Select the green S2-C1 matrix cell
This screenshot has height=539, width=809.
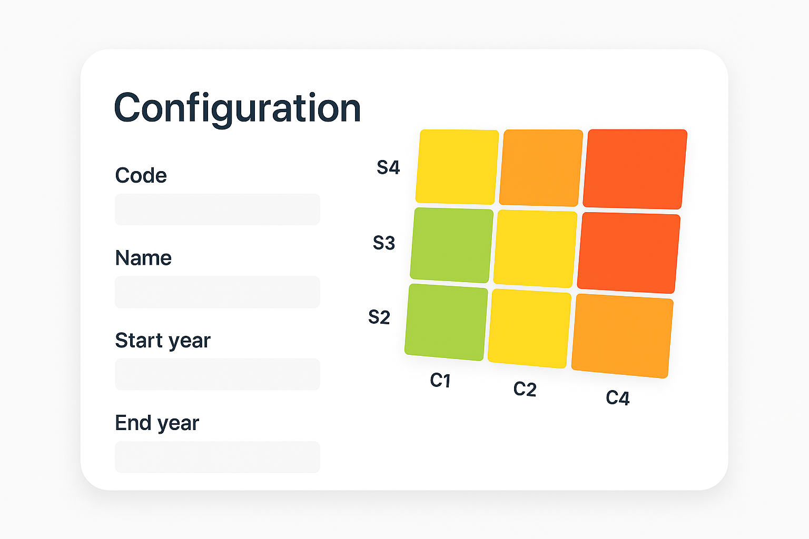(x=446, y=322)
